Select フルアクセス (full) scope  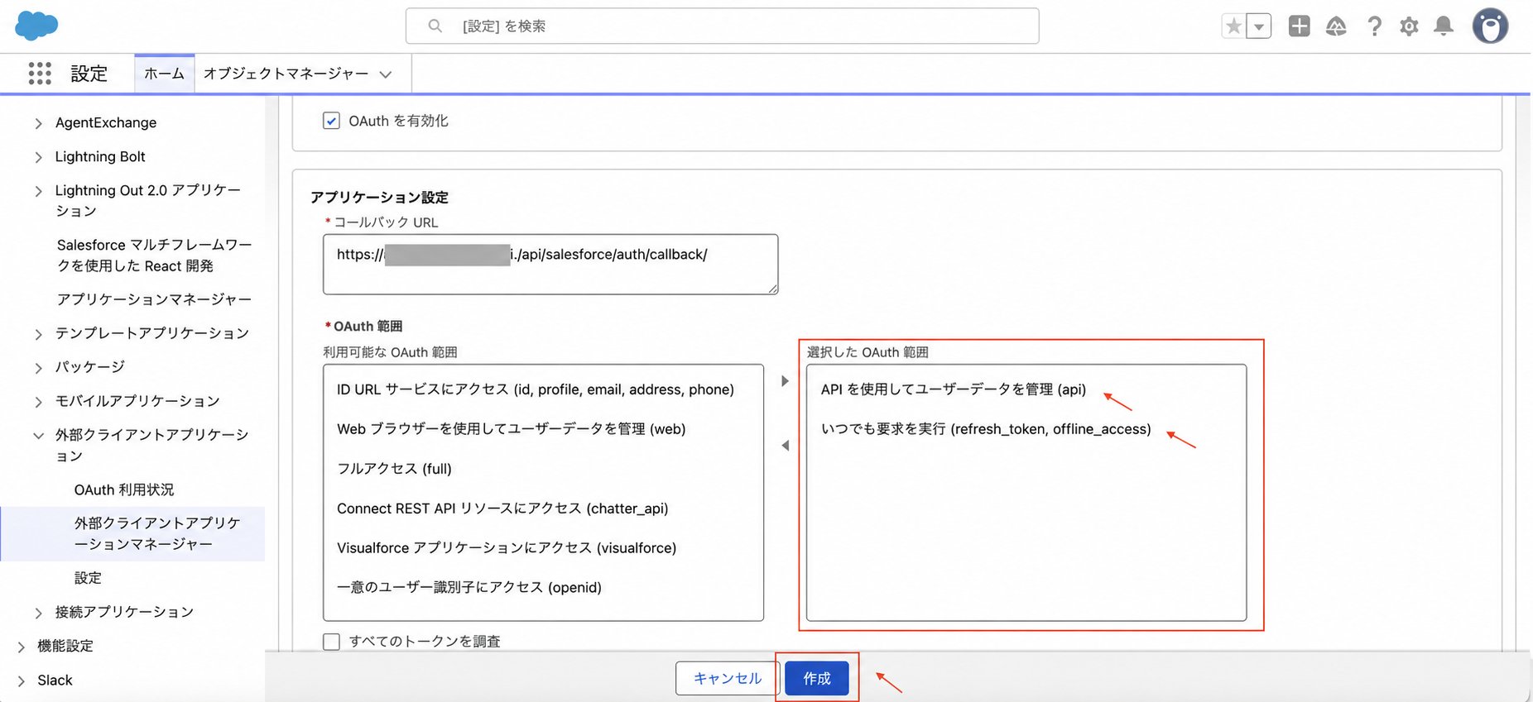(394, 469)
